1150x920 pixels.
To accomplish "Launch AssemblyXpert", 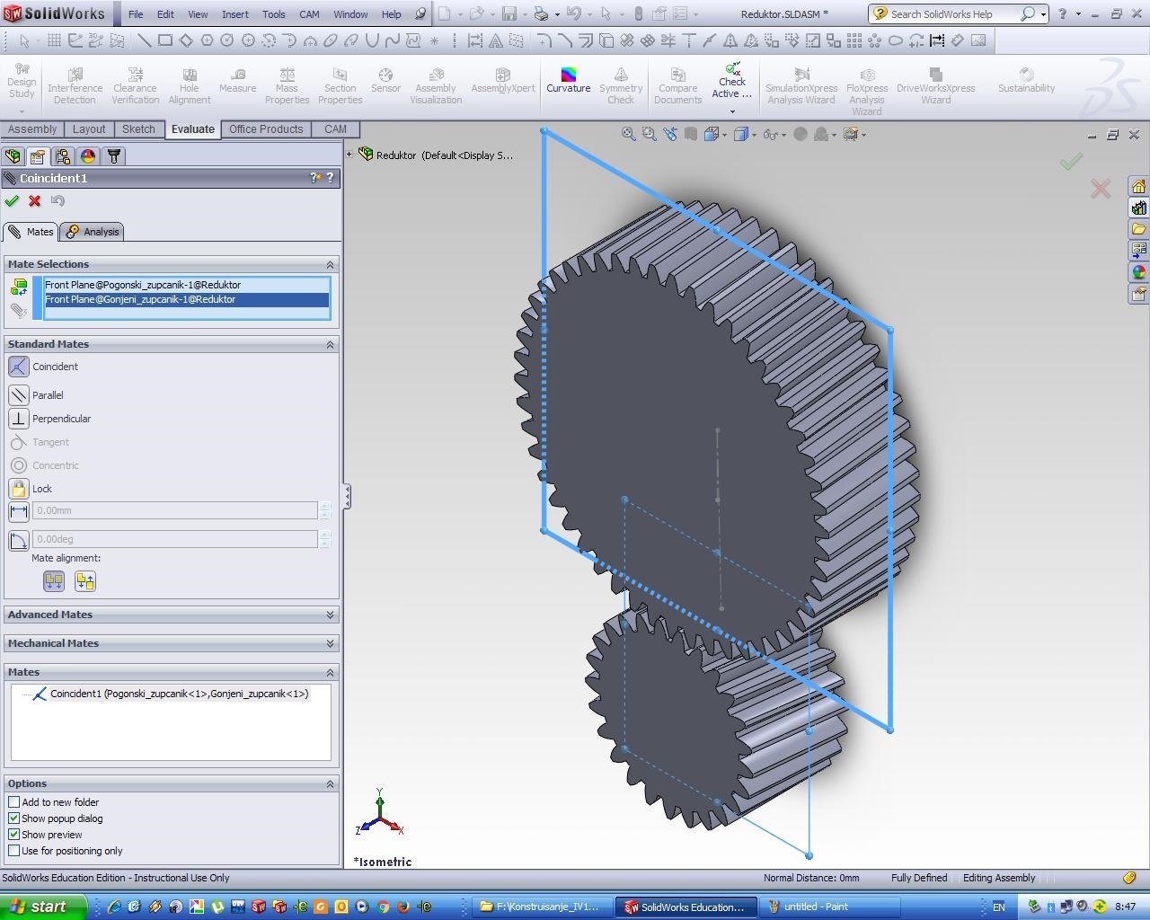I will click(503, 81).
